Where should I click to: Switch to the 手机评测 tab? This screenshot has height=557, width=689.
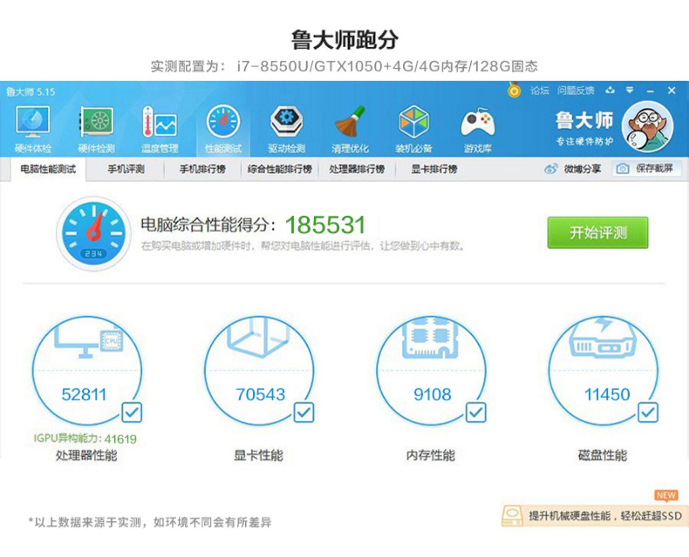pos(126,169)
